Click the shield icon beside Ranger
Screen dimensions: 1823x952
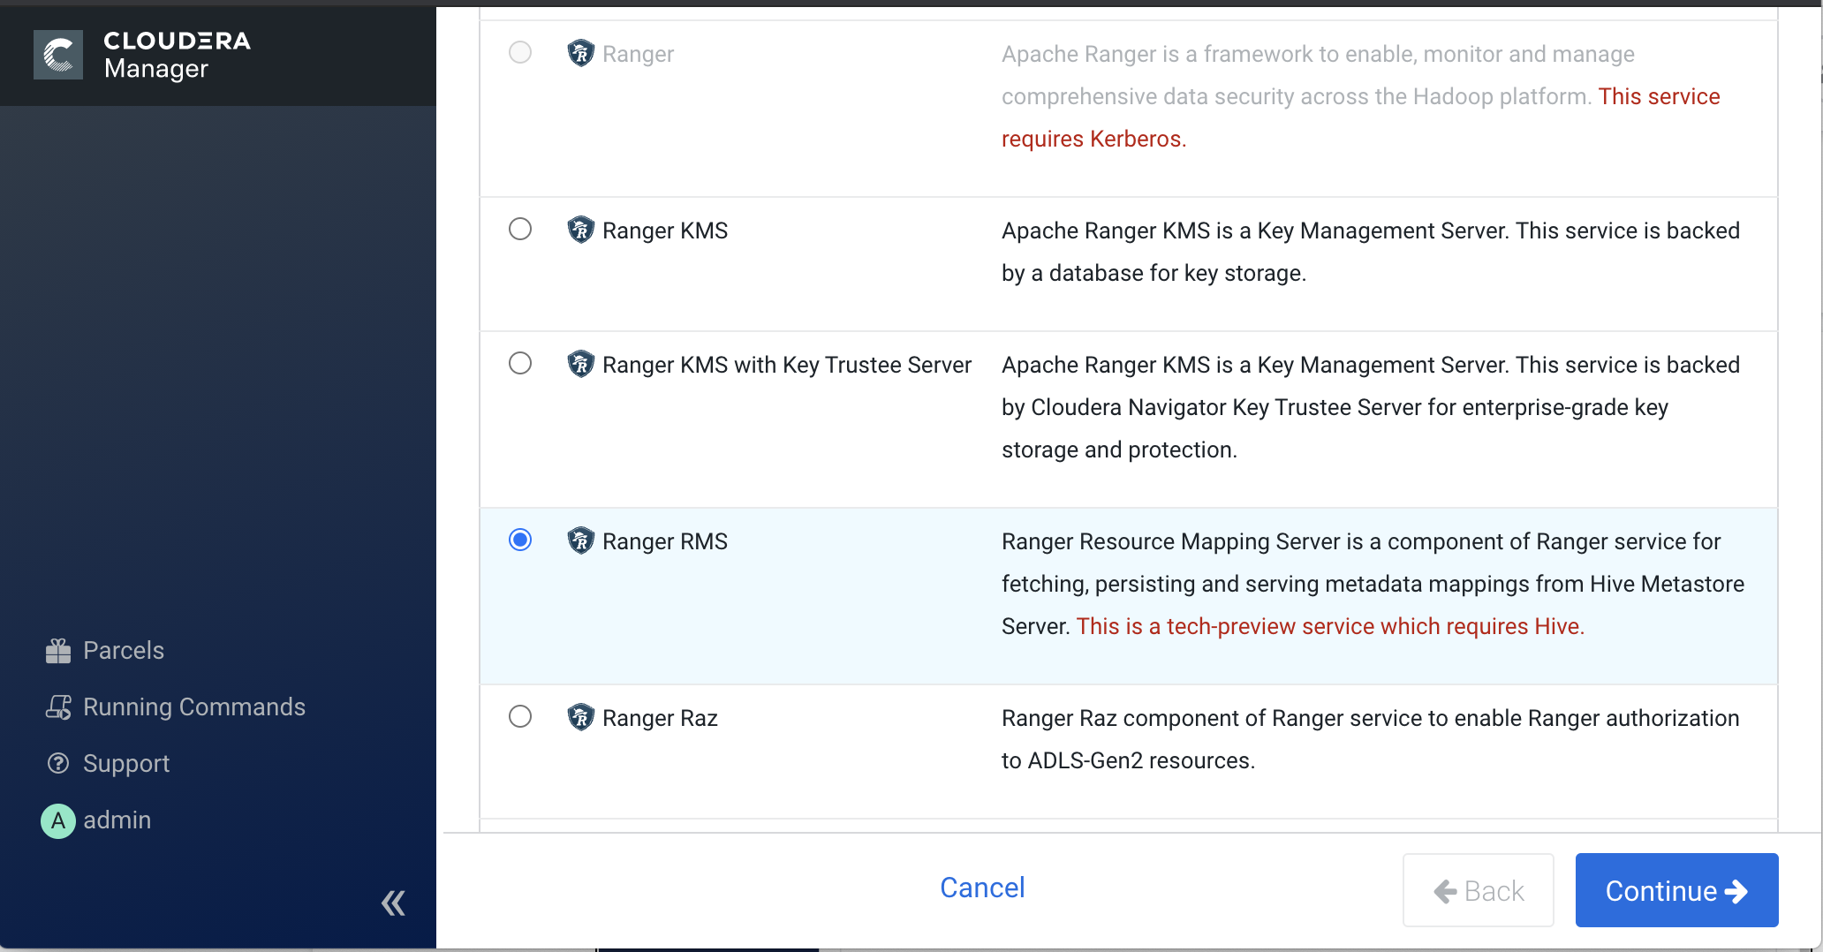click(580, 54)
